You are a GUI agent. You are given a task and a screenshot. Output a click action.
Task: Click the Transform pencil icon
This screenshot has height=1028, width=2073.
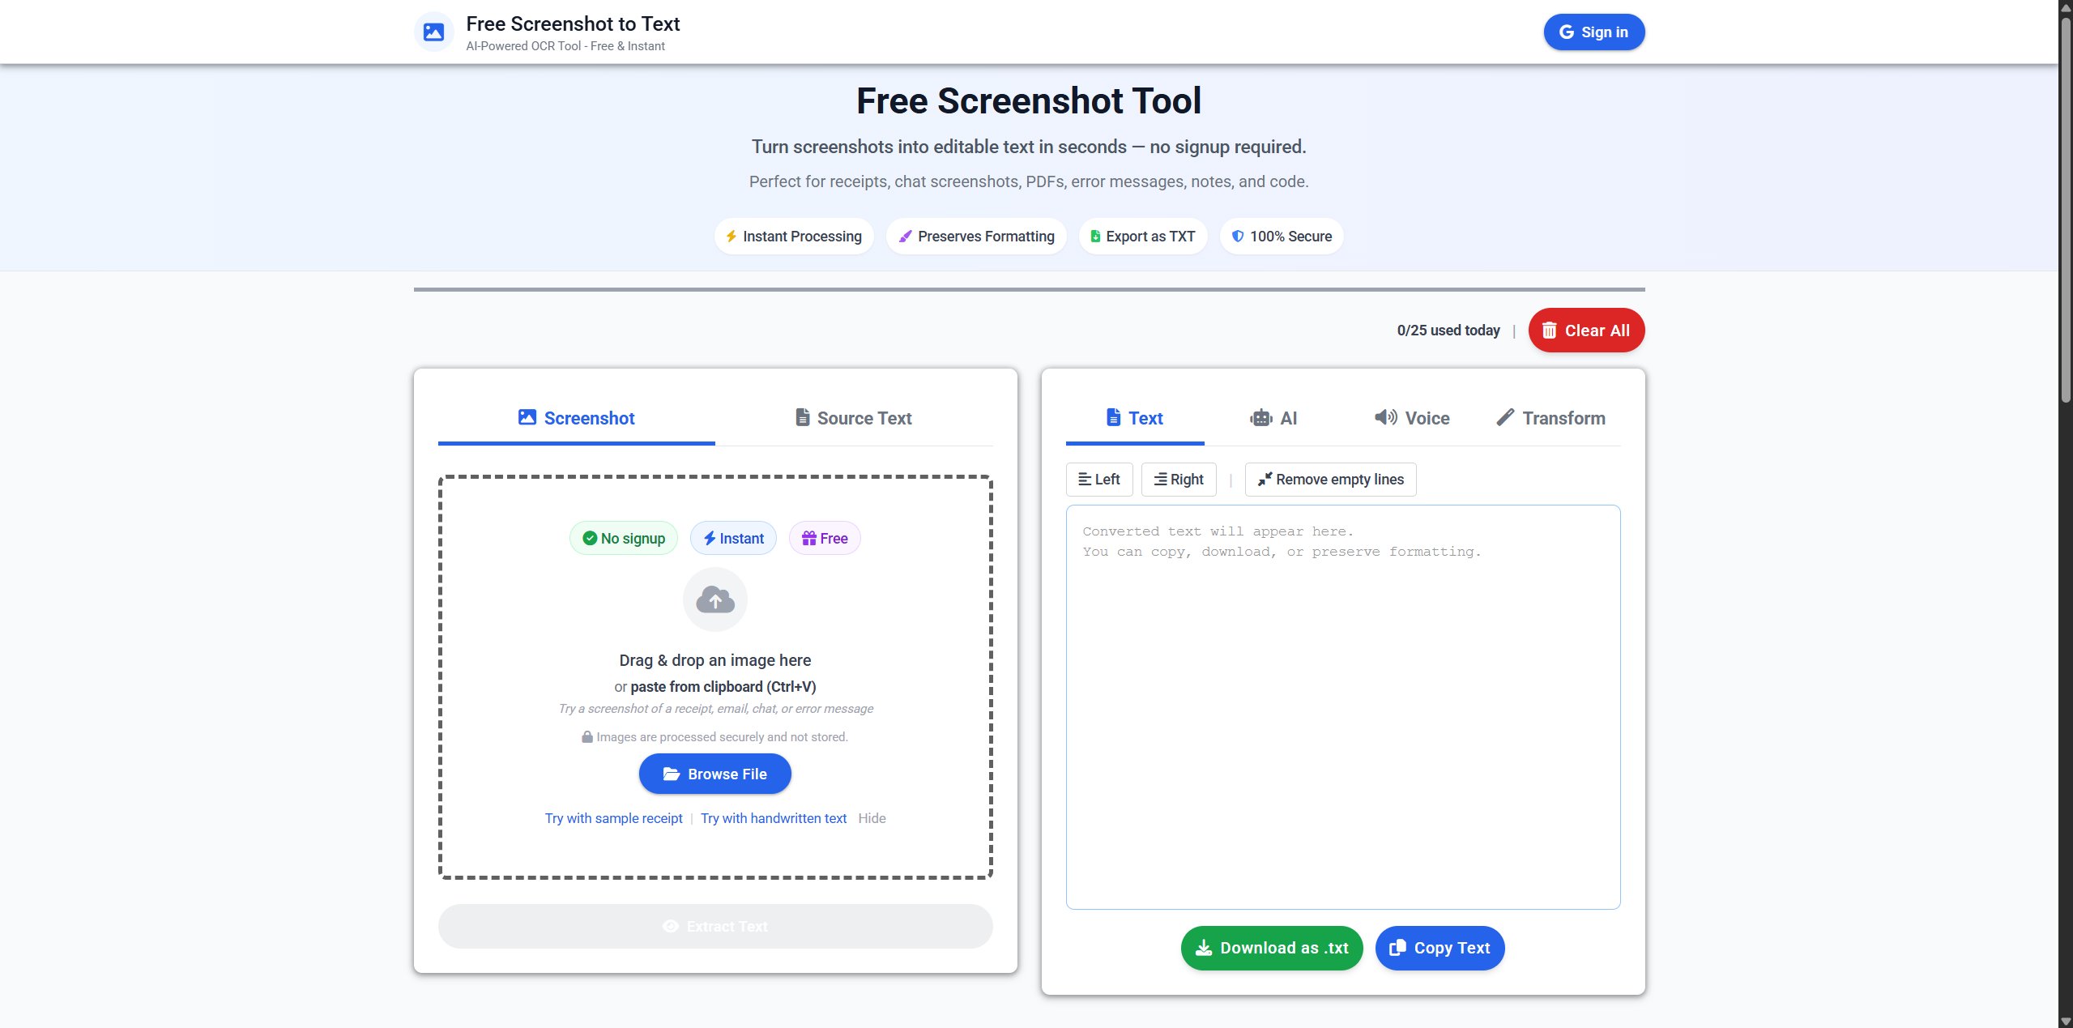(x=1504, y=418)
